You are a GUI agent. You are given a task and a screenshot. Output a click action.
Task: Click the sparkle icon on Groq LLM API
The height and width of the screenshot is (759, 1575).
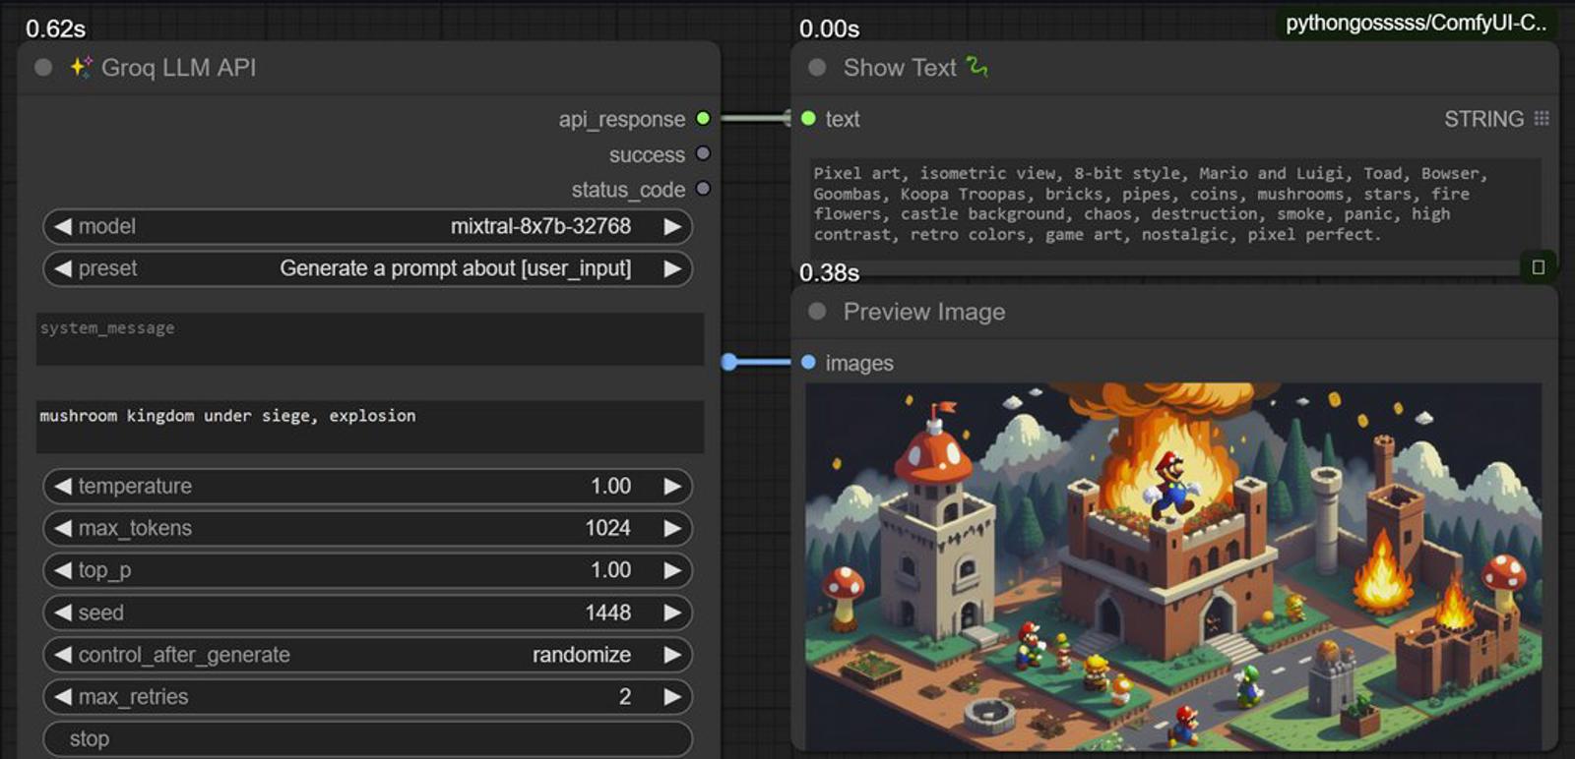click(81, 67)
